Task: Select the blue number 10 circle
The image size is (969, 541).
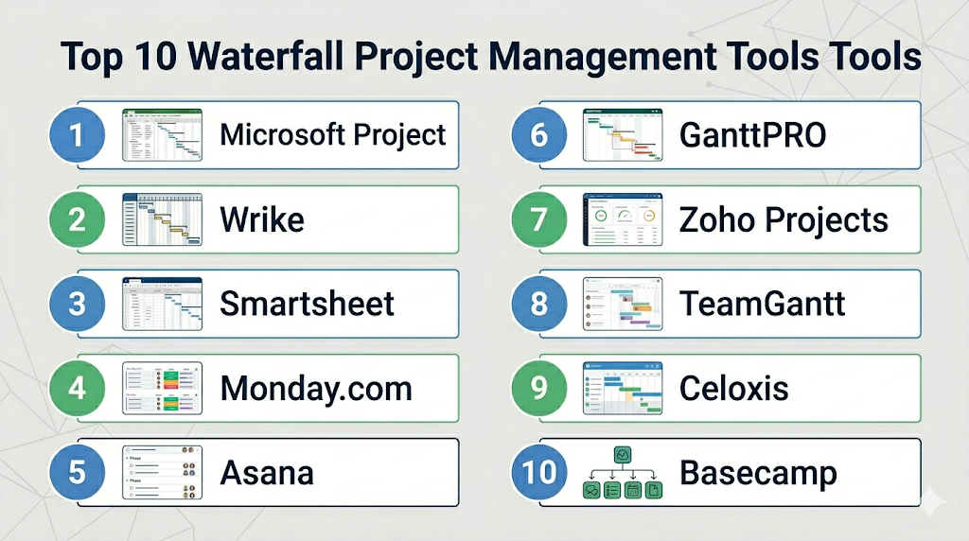Action: (538, 472)
